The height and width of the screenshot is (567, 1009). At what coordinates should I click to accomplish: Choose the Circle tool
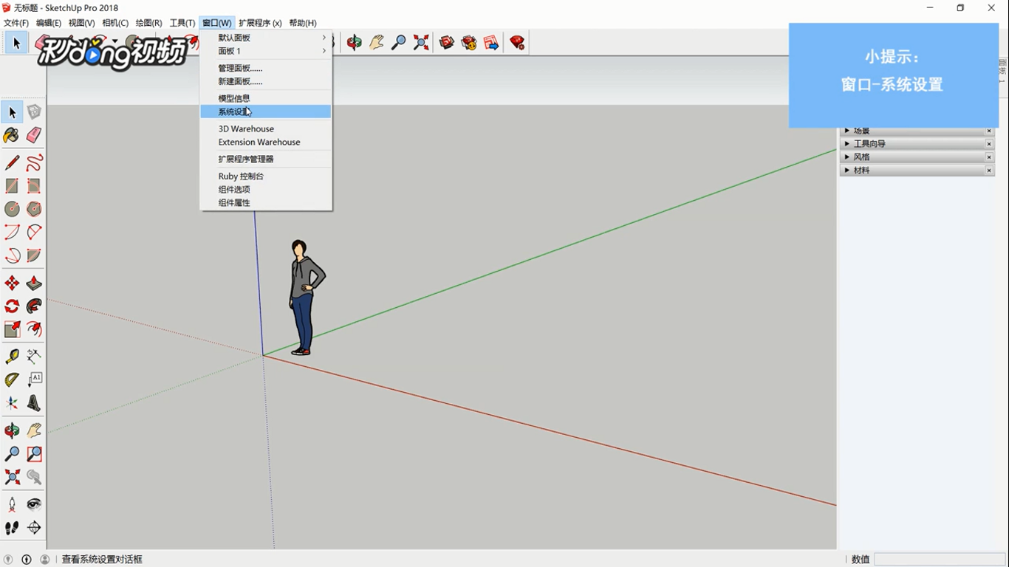[x=12, y=209]
